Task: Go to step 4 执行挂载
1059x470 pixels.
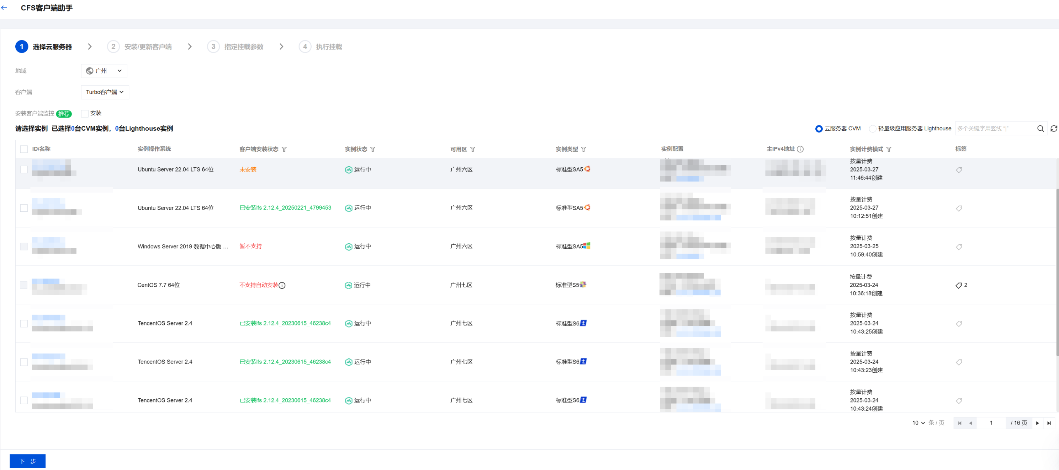Action: 320,47
